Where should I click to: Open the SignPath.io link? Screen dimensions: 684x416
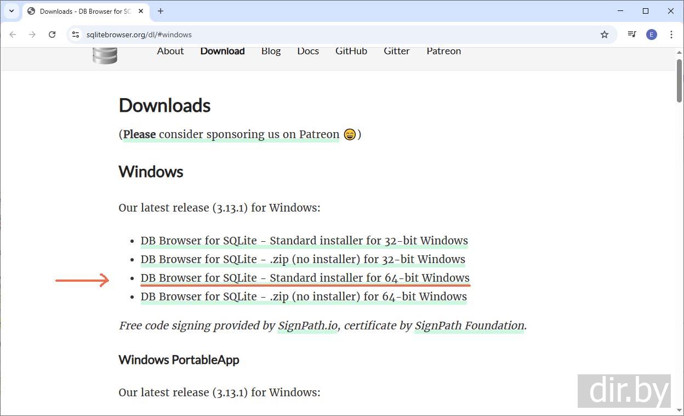307,326
